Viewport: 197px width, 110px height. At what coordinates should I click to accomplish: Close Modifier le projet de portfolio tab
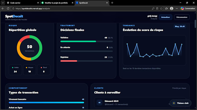(x=72, y=3)
